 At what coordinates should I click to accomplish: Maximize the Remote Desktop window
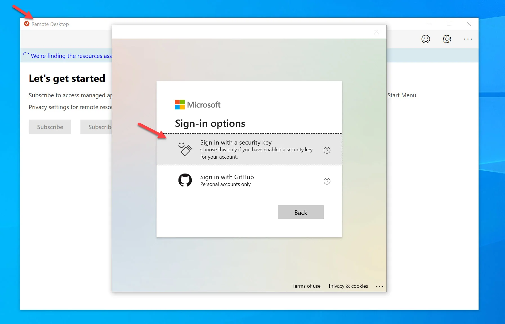click(449, 24)
